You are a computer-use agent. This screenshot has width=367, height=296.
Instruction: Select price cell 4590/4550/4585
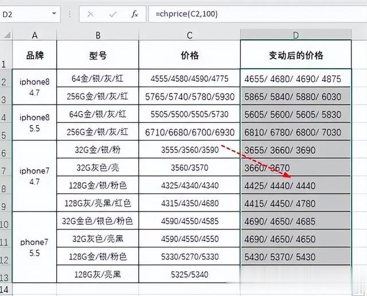click(190, 221)
